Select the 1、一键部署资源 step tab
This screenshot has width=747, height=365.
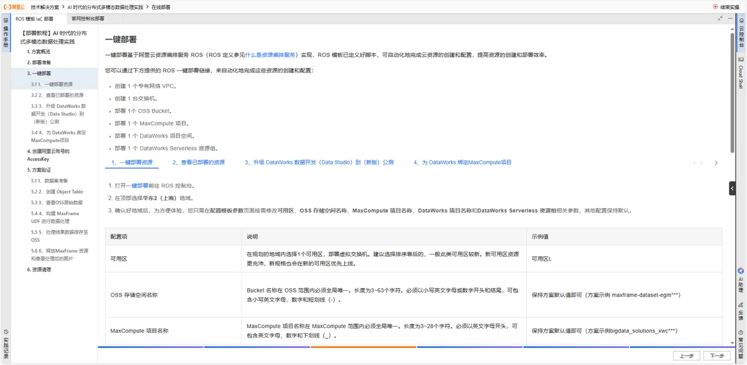(x=132, y=162)
